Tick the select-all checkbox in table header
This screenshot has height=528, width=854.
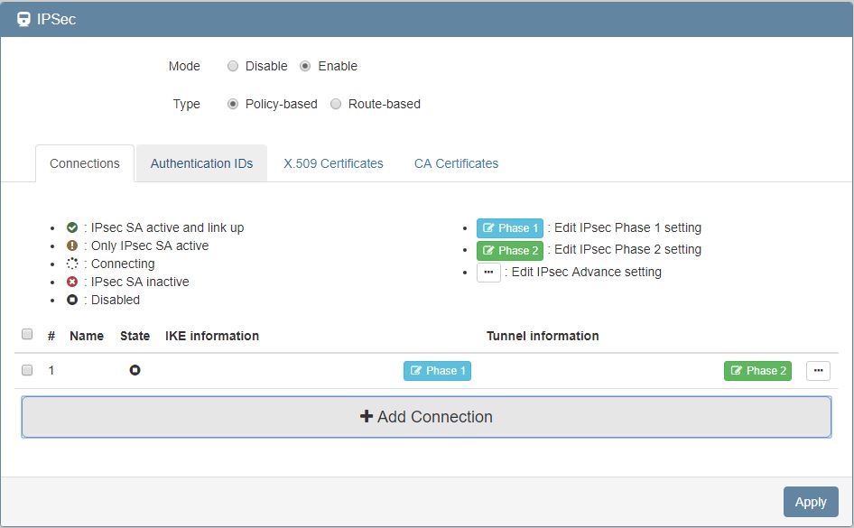point(27,335)
